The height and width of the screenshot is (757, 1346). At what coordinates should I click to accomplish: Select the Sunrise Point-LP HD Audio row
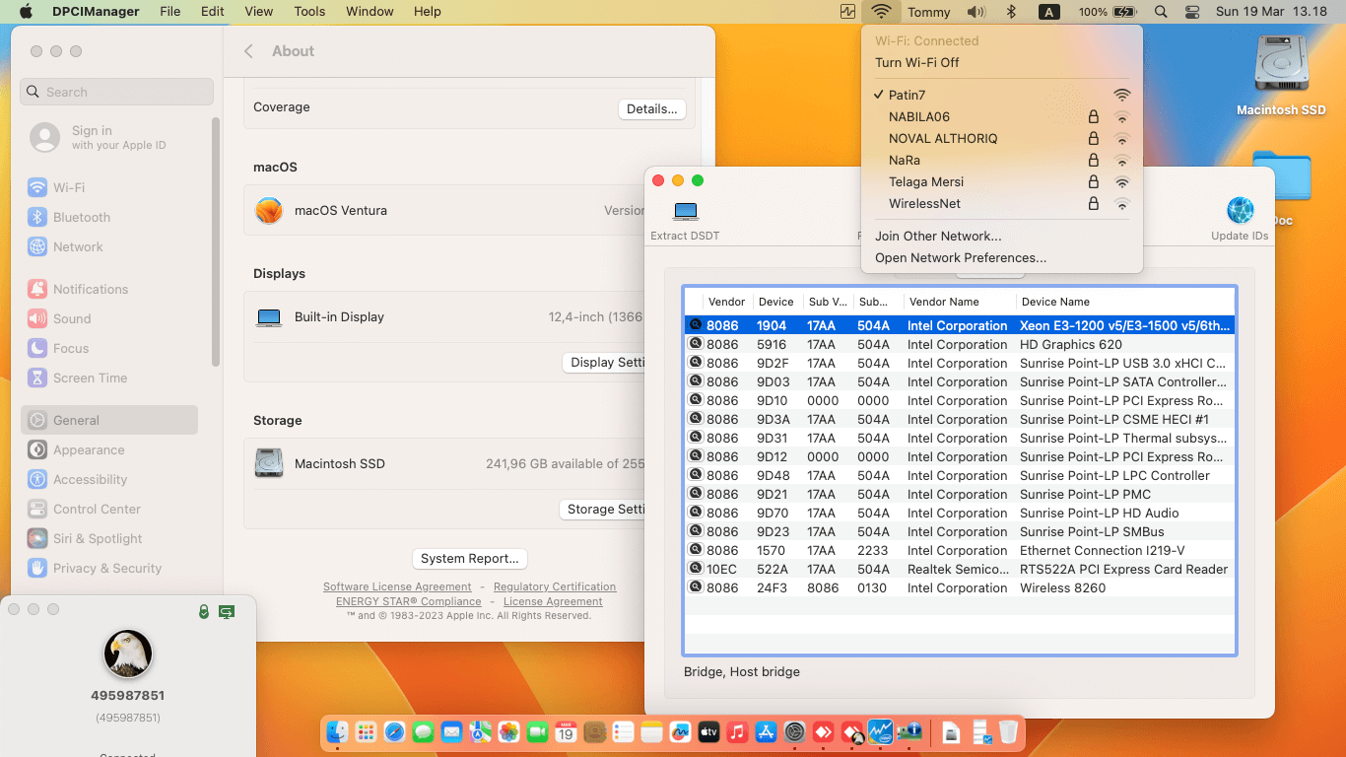tap(959, 514)
